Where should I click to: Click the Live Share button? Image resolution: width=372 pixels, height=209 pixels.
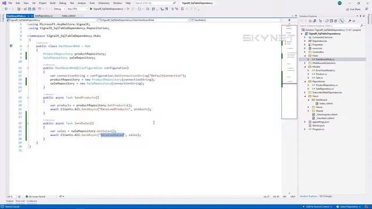click(353, 9)
